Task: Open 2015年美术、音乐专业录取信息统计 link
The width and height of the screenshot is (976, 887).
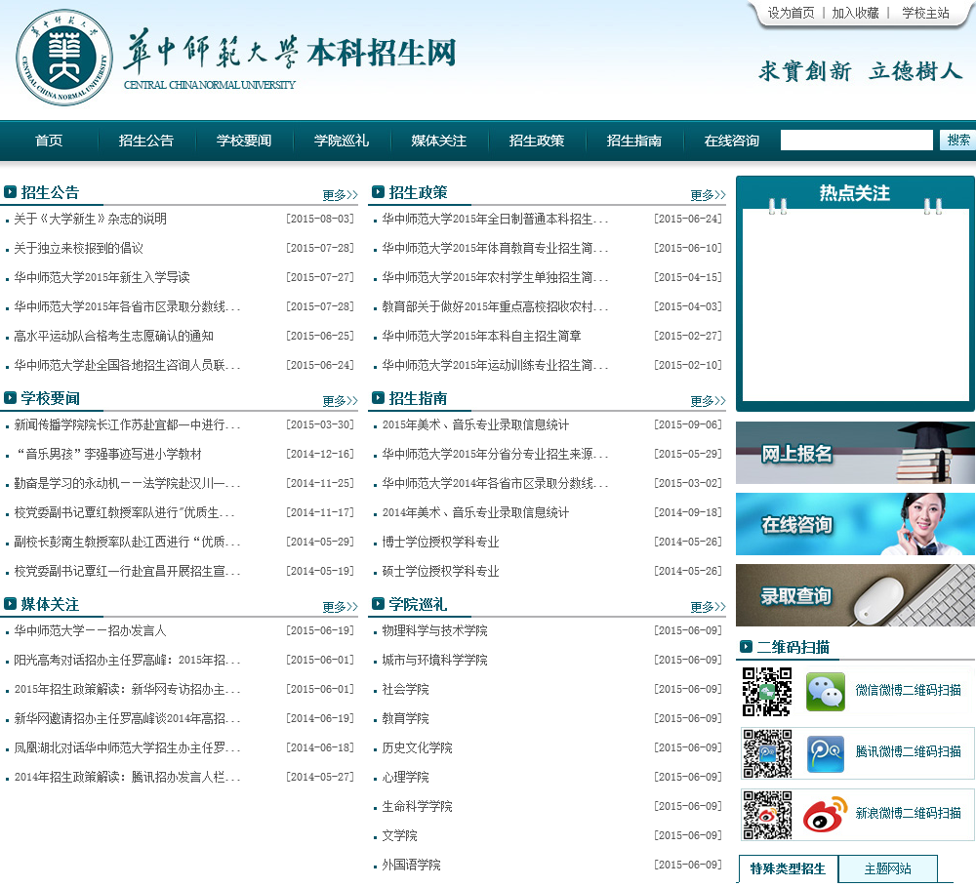Action: 475,425
